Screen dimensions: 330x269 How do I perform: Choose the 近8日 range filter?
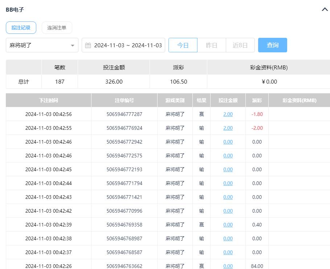click(x=240, y=45)
